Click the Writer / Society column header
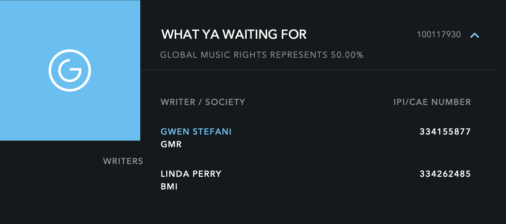Viewport: 506px width, 224px height. click(x=203, y=102)
